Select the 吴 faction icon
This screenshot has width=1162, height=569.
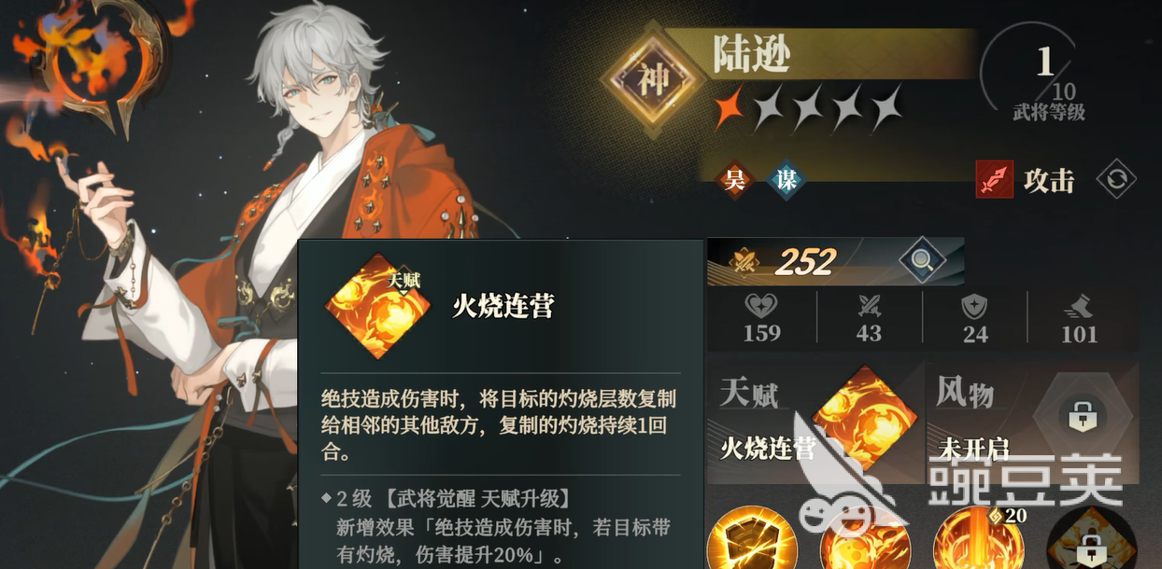pyautogui.click(x=736, y=180)
